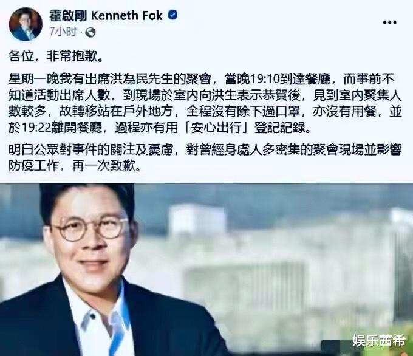
Task: Click the paragraph beginning 星期一晚我有出席
Action: click(205, 103)
